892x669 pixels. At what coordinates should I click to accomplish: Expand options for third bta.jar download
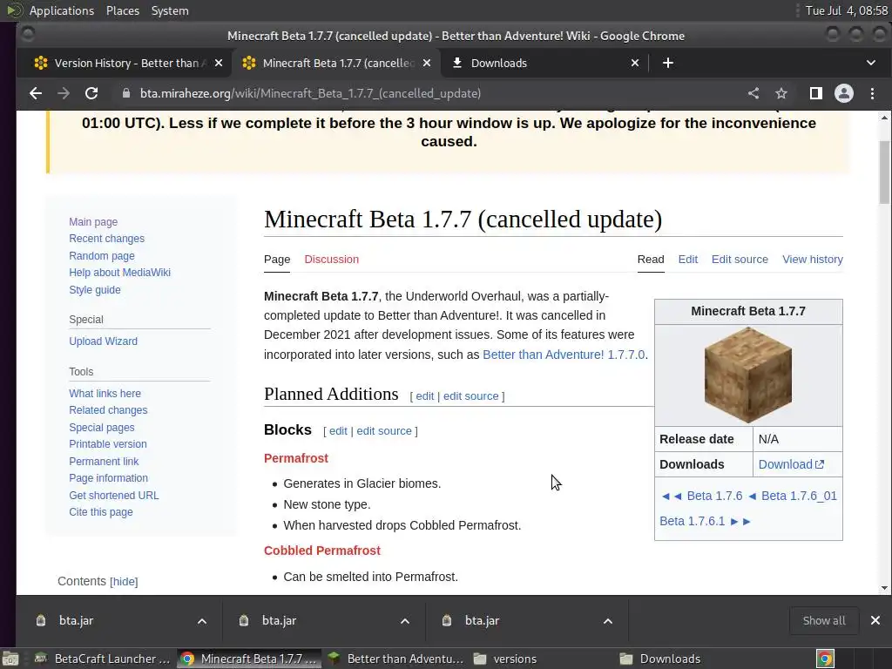click(x=607, y=620)
